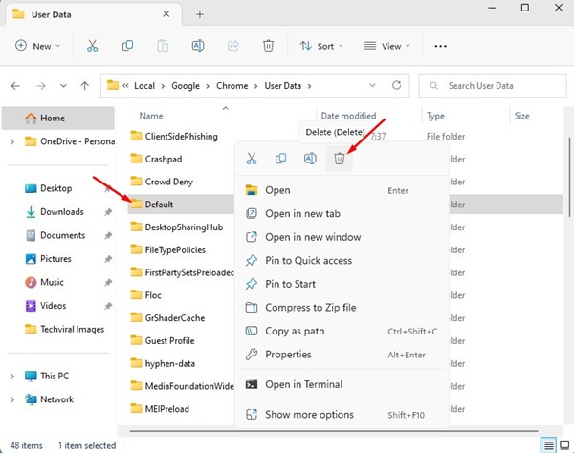574x453 pixels.
Task: Open the Sort dropdown
Action: (x=321, y=46)
